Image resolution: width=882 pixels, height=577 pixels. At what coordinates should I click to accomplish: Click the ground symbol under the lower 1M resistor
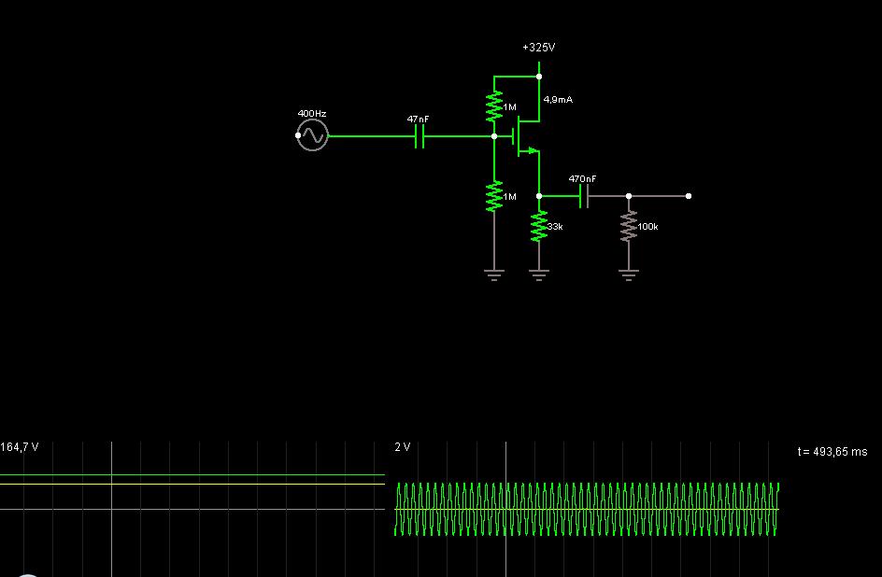click(494, 274)
